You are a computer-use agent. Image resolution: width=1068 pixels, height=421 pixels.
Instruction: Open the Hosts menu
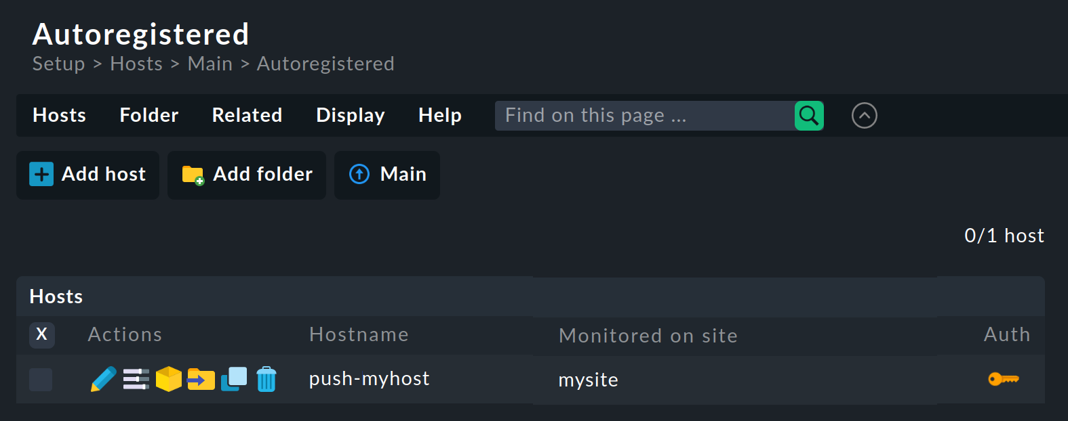click(58, 115)
